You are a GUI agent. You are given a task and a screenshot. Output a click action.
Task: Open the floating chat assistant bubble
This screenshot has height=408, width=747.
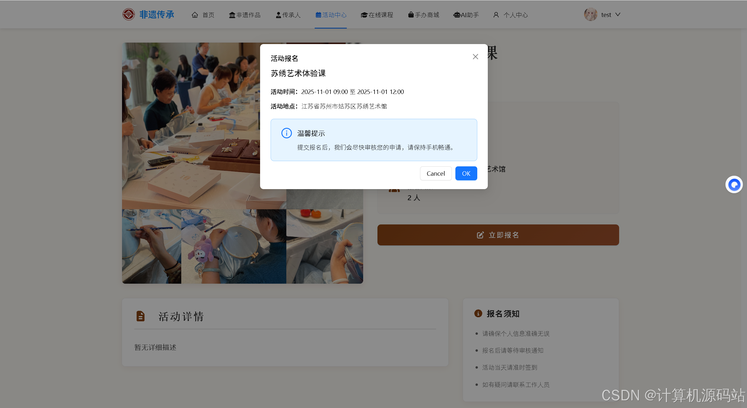click(734, 184)
